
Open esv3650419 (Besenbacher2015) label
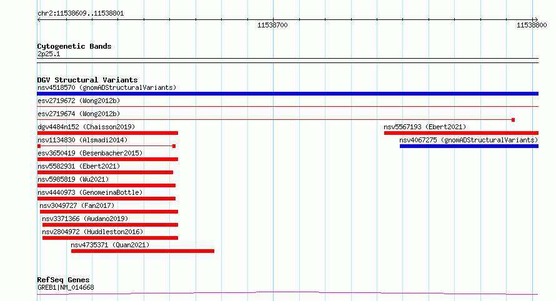tap(90, 153)
